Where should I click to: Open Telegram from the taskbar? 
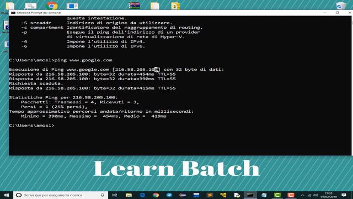(169, 195)
